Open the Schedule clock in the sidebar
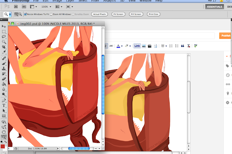 click(228, 75)
